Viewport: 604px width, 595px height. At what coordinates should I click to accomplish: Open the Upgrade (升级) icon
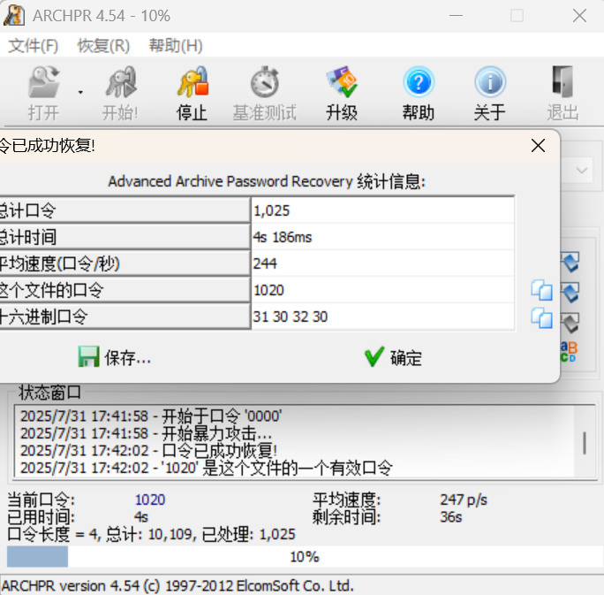[342, 82]
